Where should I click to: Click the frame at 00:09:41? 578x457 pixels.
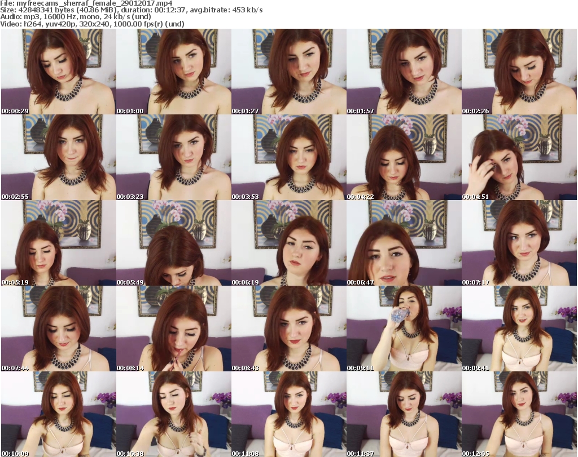coord(519,329)
